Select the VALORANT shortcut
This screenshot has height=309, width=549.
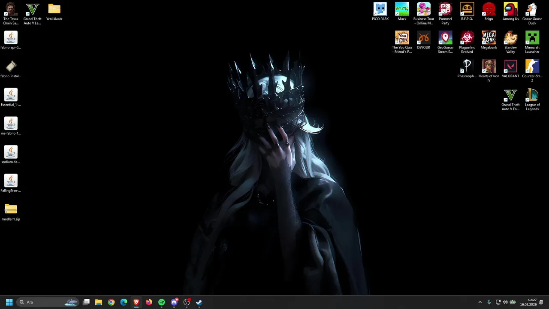510,69
